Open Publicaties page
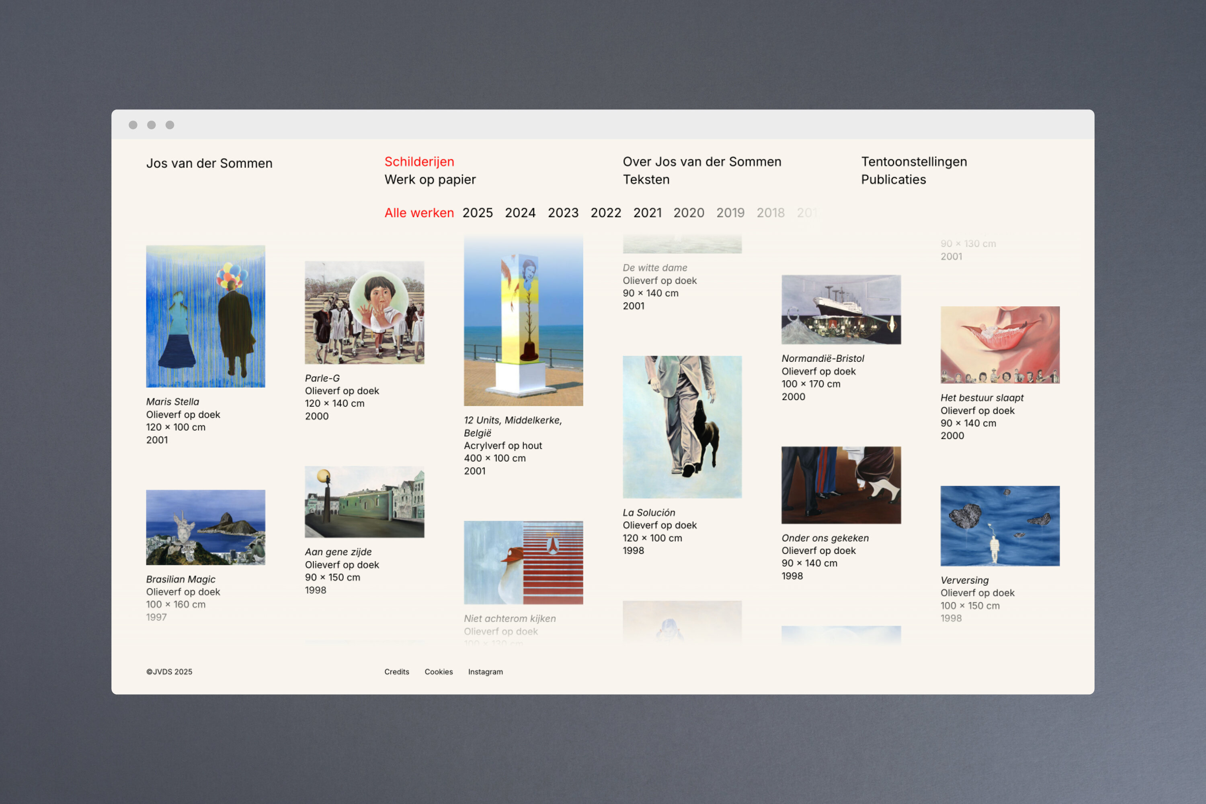 893,179
